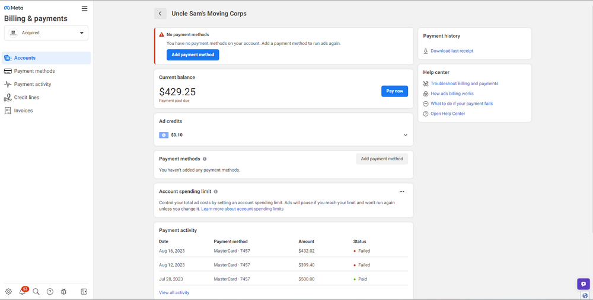Go to Payment methods in sidebar
This screenshot has width=593, height=300.
tap(34, 71)
